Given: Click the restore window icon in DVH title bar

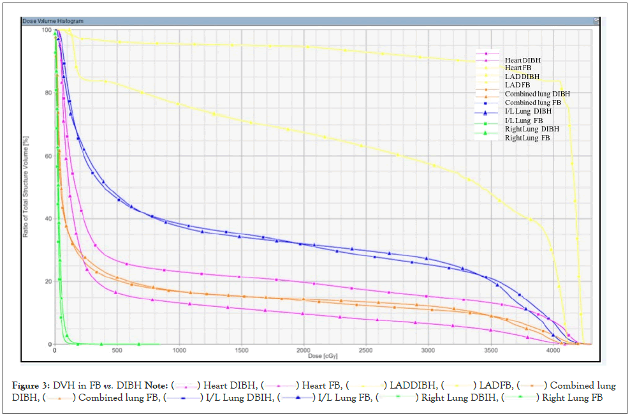Looking at the screenshot, I should point(596,21).
